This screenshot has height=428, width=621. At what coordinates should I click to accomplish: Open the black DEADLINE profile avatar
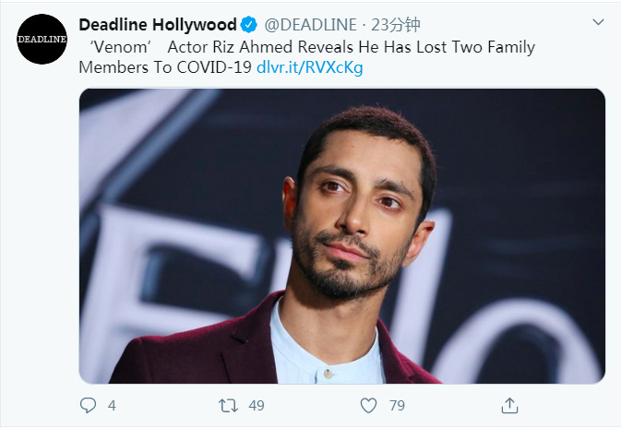coord(42,39)
